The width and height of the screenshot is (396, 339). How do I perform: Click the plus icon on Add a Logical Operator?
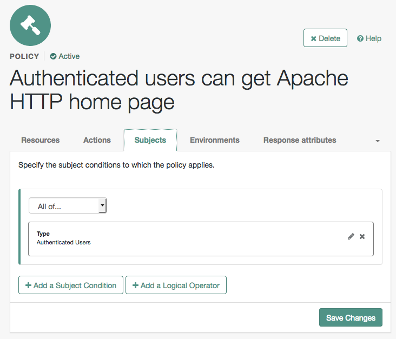[x=135, y=285]
